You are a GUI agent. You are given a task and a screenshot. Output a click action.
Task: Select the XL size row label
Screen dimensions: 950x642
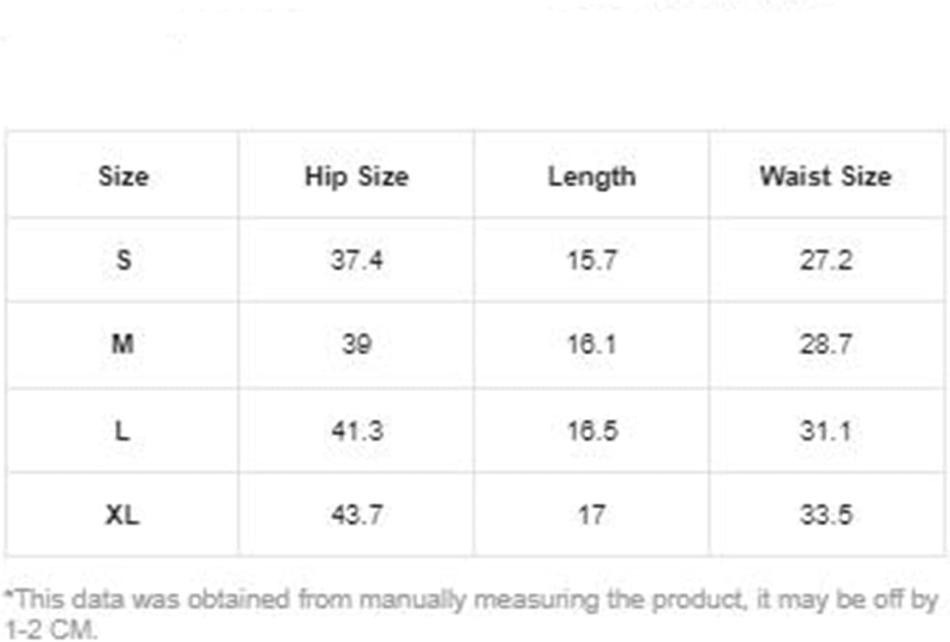(122, 514)
